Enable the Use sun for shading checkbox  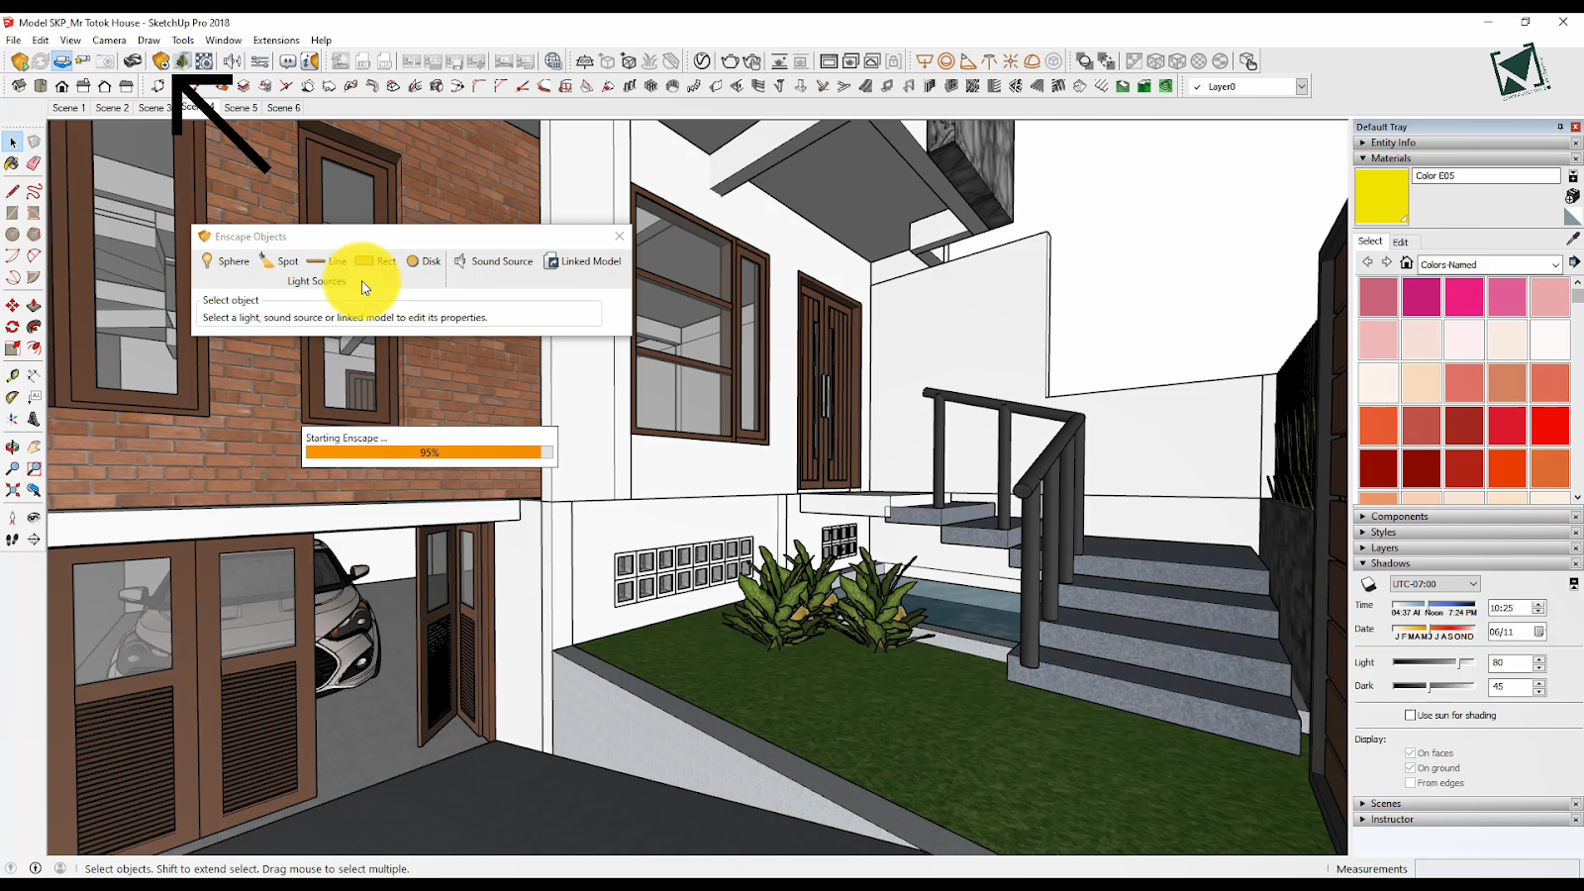(1410, 714)
